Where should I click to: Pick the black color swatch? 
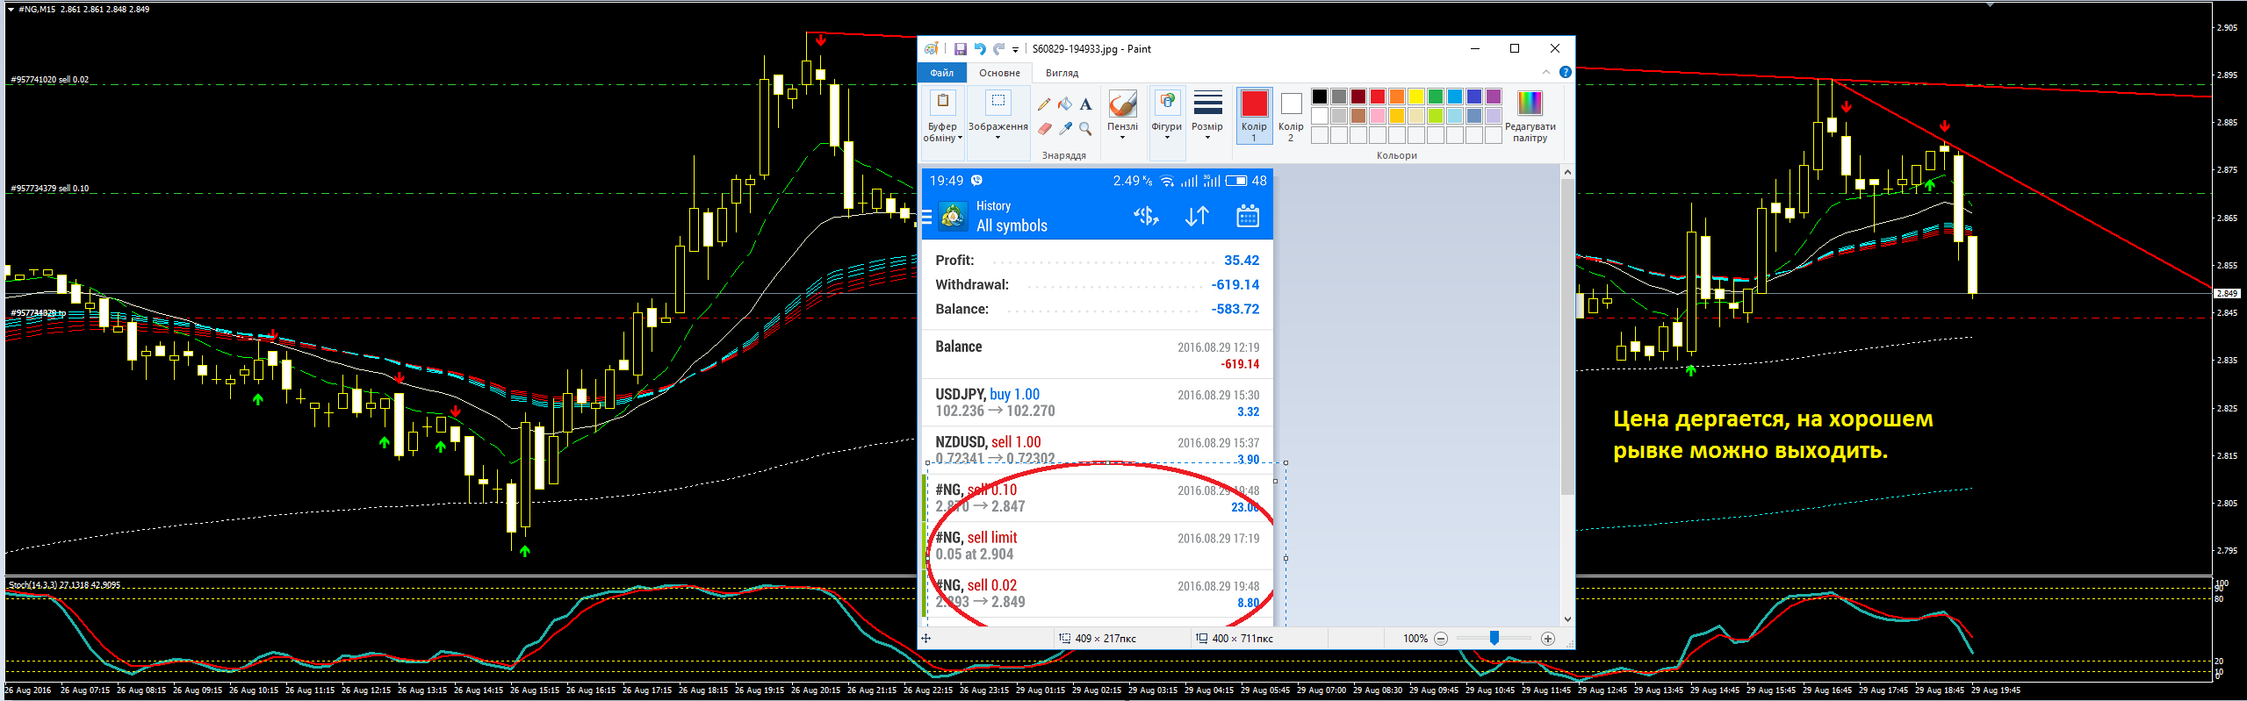pyautogui.click(x=1319, y=97)
